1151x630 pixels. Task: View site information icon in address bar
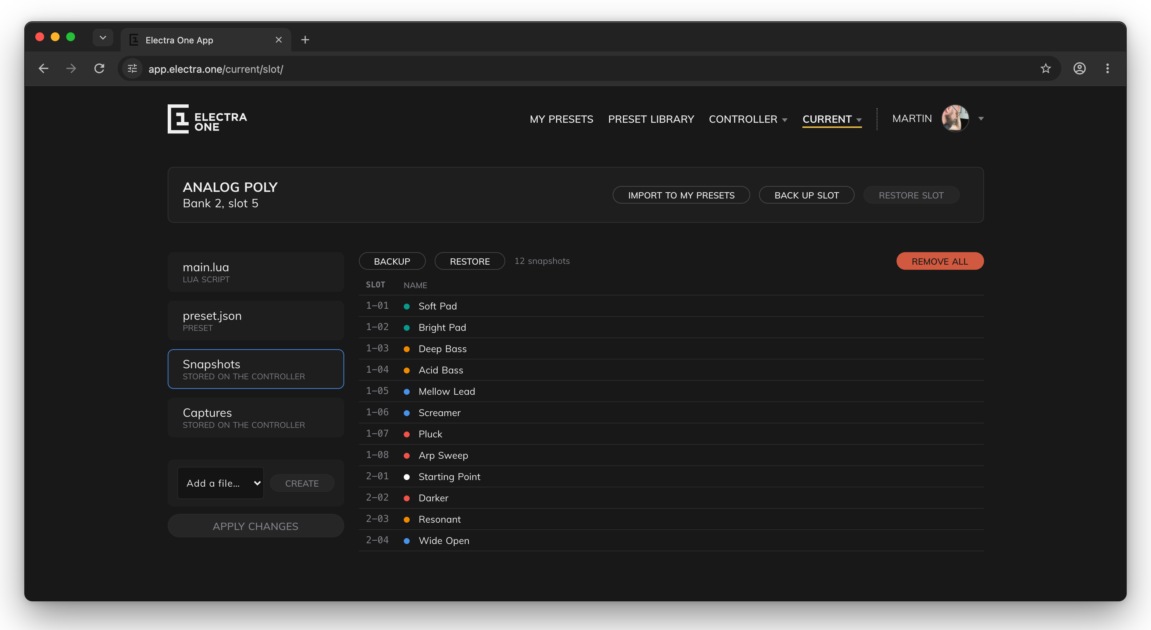click(x=132, y=69)
